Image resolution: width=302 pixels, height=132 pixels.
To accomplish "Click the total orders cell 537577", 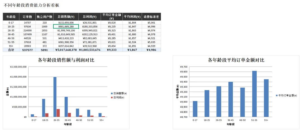I will 27,50.
